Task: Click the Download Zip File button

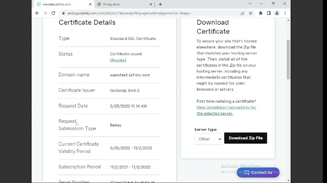Action: click(245, 138)
